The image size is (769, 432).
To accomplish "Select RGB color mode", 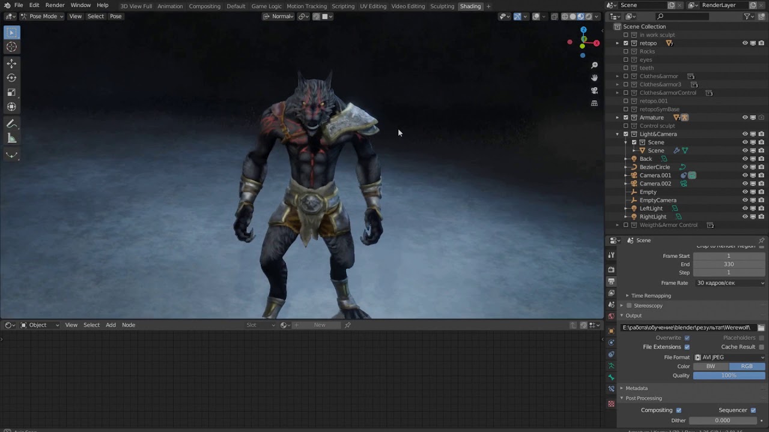I will (x=747, y=367).
